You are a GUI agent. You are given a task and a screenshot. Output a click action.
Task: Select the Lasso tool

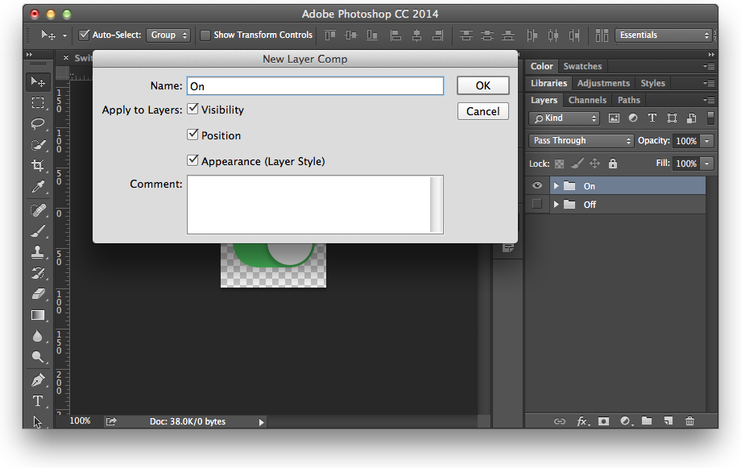38,124
